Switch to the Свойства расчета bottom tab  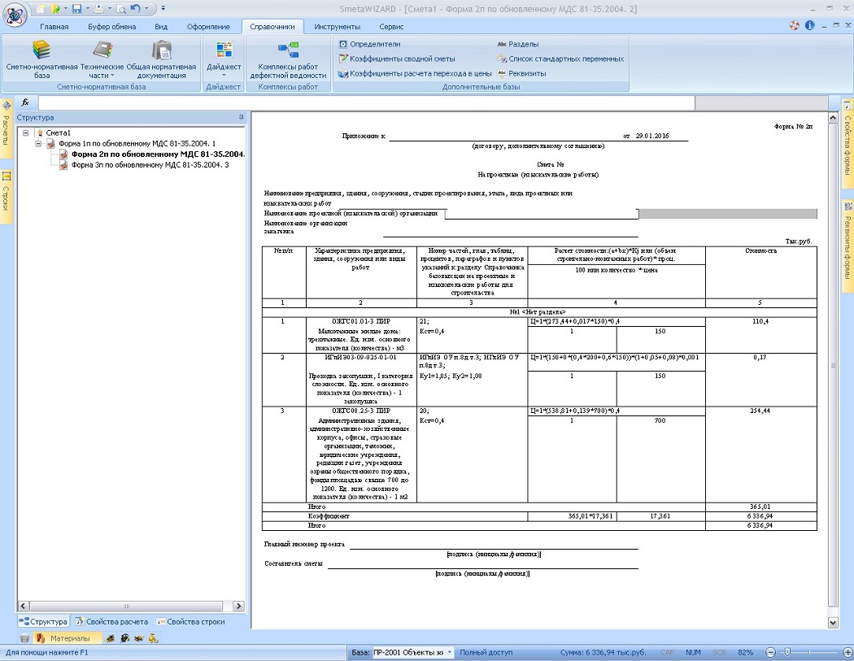111,622
